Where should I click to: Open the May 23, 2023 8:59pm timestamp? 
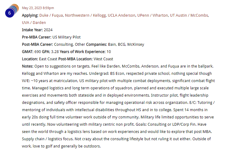click(38, 8)
